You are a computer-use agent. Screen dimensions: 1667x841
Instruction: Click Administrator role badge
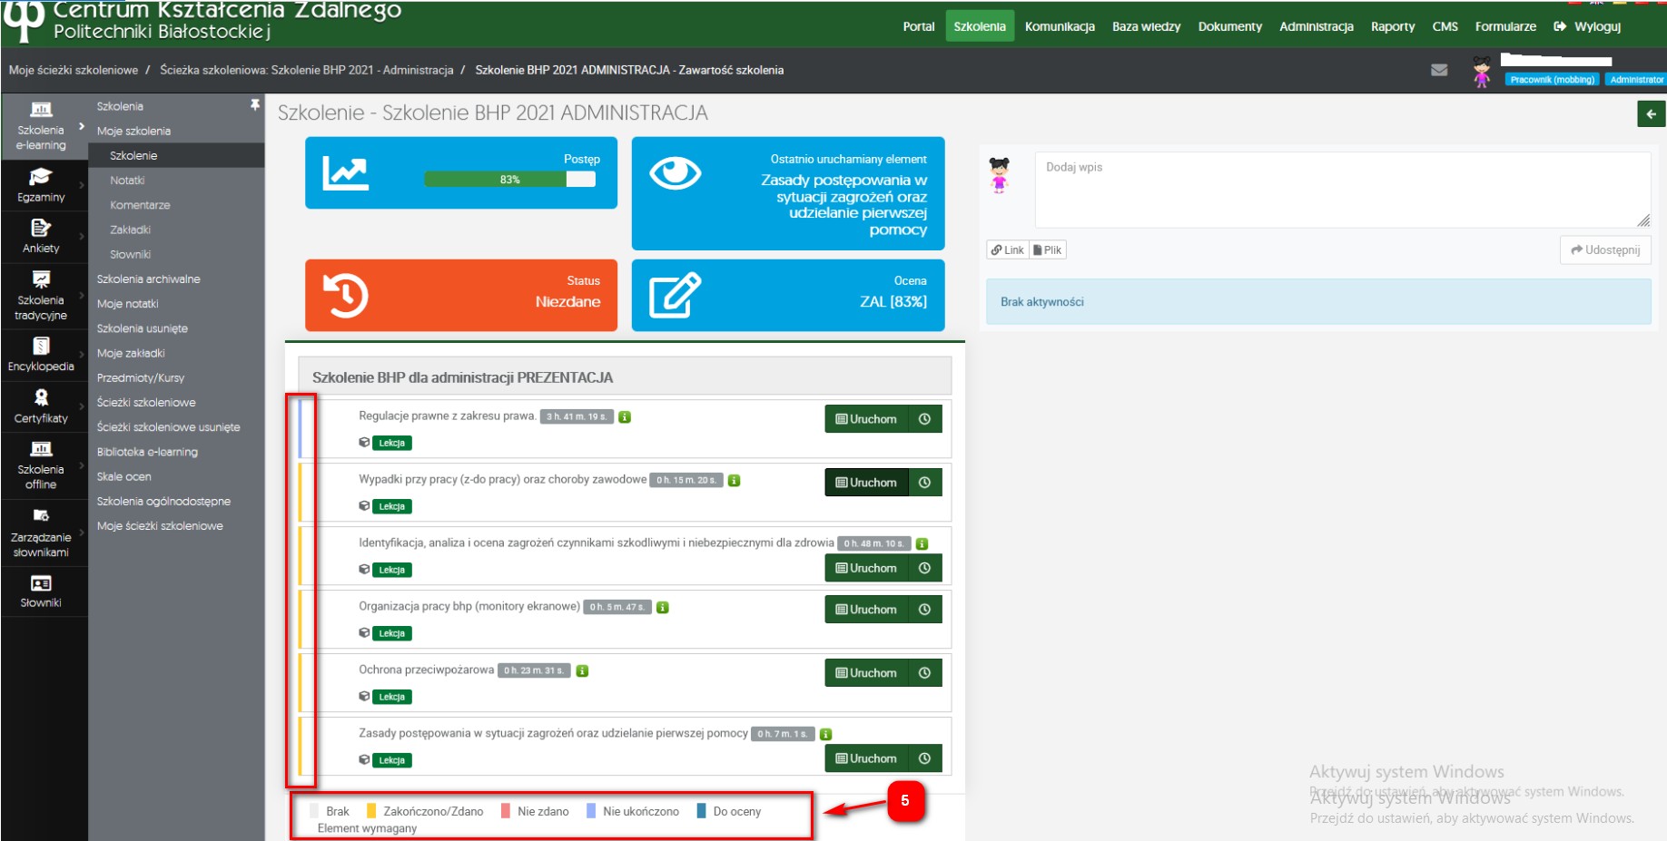(x=1636, y=80)
